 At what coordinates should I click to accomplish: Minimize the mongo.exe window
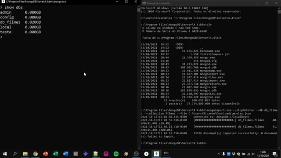117,2
